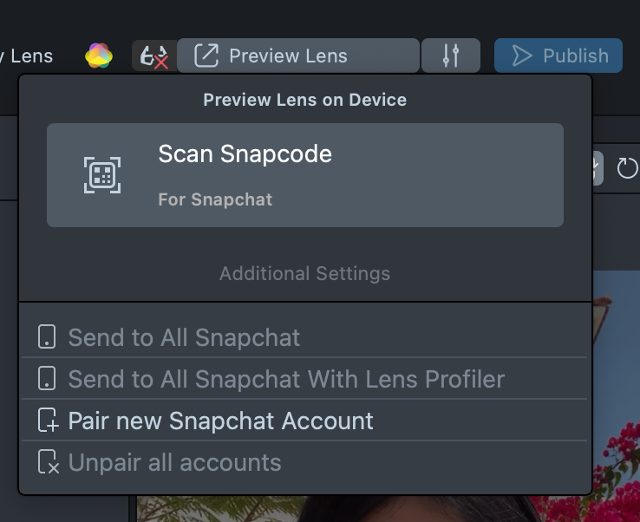Click the disconnected Spectacles icon
This screenshot has width=640, height=522.
[153, 56]
